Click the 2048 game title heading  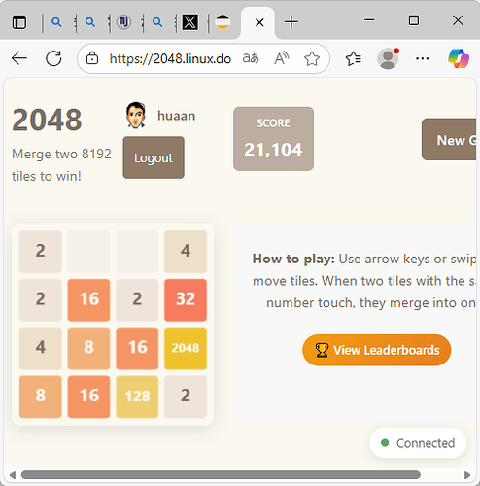[x=47, y=120]
